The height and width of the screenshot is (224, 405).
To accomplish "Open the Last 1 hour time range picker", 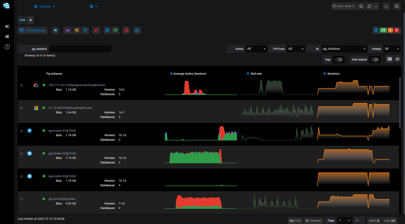I will [343, 6].
